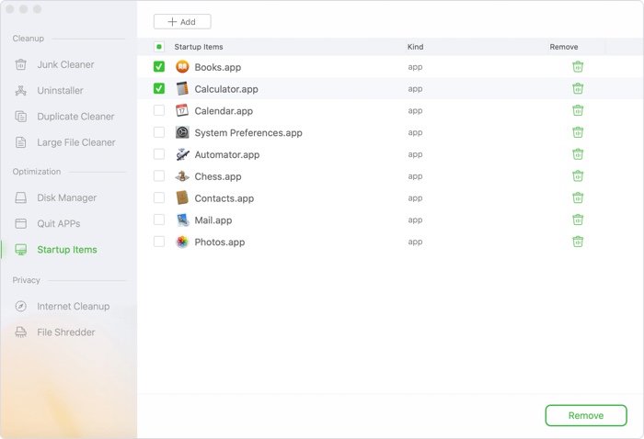Image resolution: width=644 pixels, height=439 pixels.
Task: Uncheck the Books.app checkbox
Action: 159,66
